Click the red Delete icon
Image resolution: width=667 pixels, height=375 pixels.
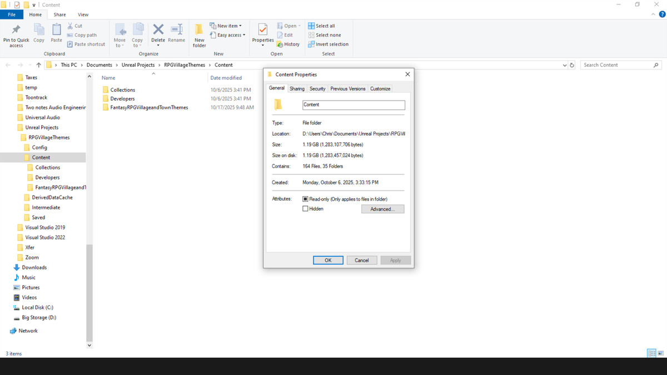pyautogui.click(x=158, y=32)
